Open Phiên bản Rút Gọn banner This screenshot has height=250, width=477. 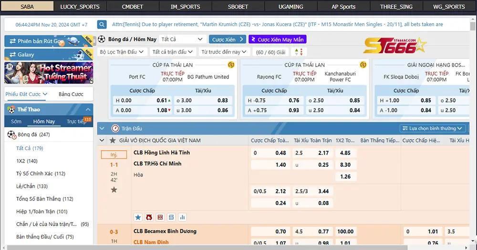click(x=49, y=41)
